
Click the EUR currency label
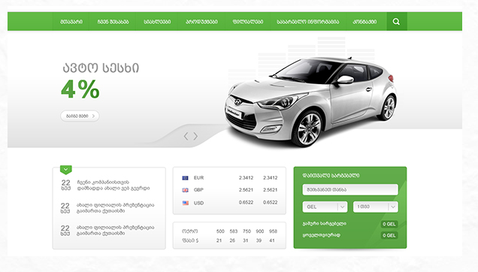click(198, 178)
